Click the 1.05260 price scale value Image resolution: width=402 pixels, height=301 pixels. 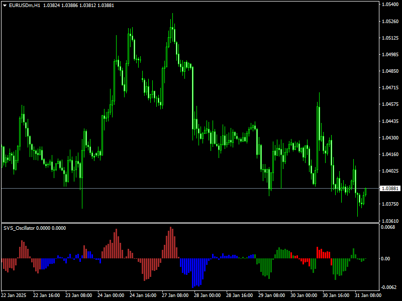(390, 21)
